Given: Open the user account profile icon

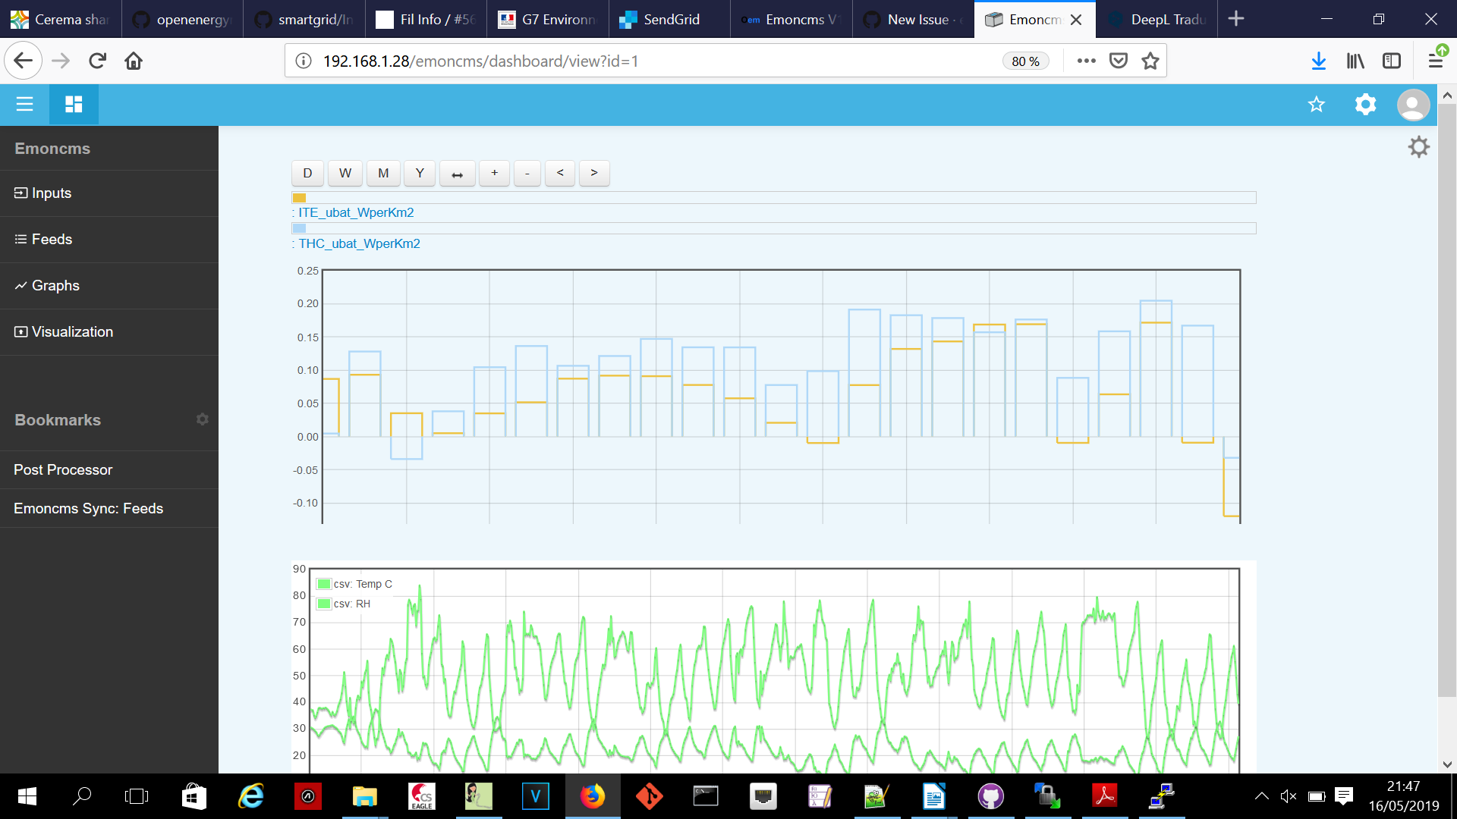Looking at the screenshot, I should [1412, 105].
